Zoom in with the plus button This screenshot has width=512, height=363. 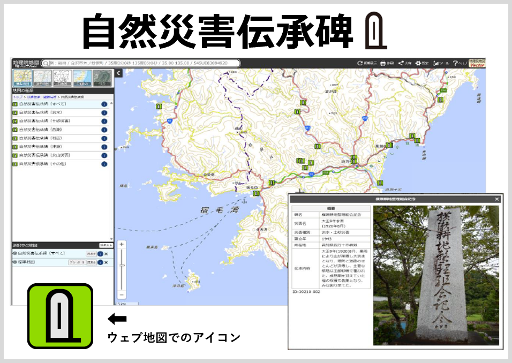tap(122, 244)
